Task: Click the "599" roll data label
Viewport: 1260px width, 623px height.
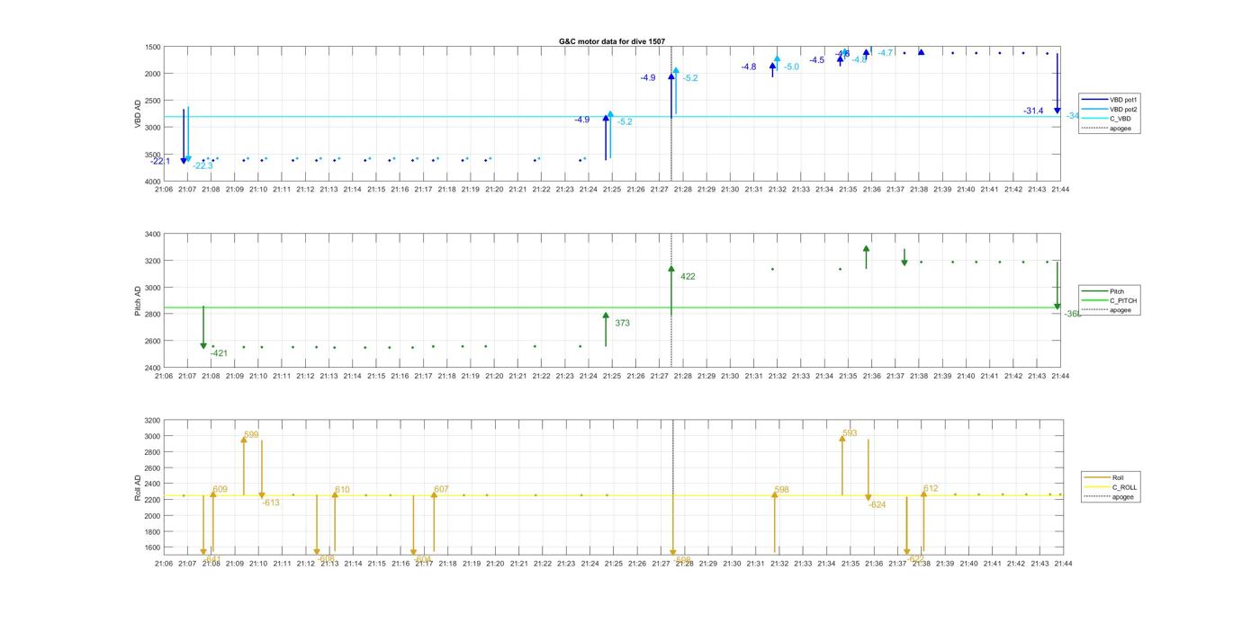Action: 251,434
